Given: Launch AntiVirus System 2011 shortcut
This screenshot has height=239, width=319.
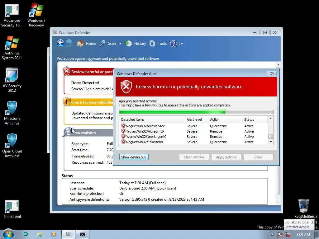Looking at the screenshot, I should tap(12, 48).
